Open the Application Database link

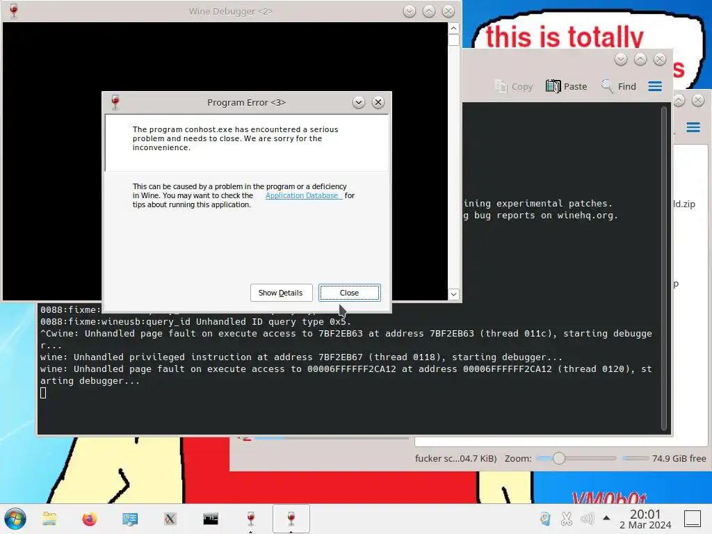coord(303,195)
